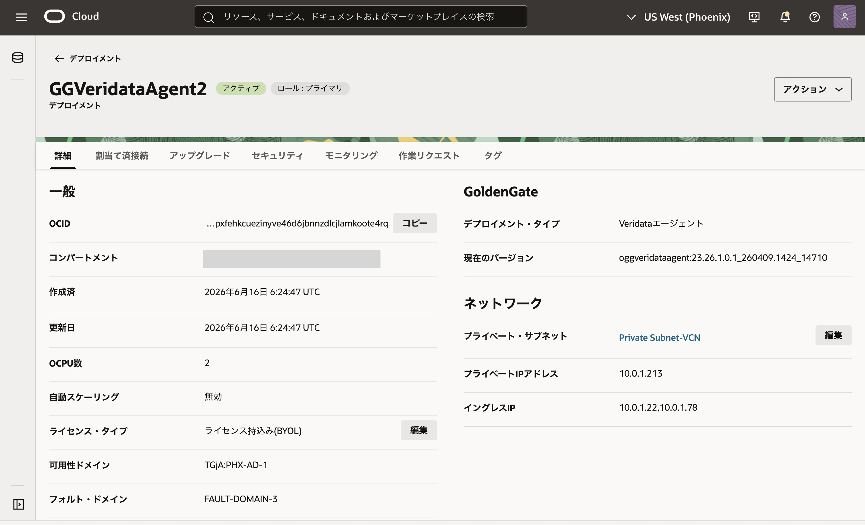Open the help question mark icon

coord(814,17)
